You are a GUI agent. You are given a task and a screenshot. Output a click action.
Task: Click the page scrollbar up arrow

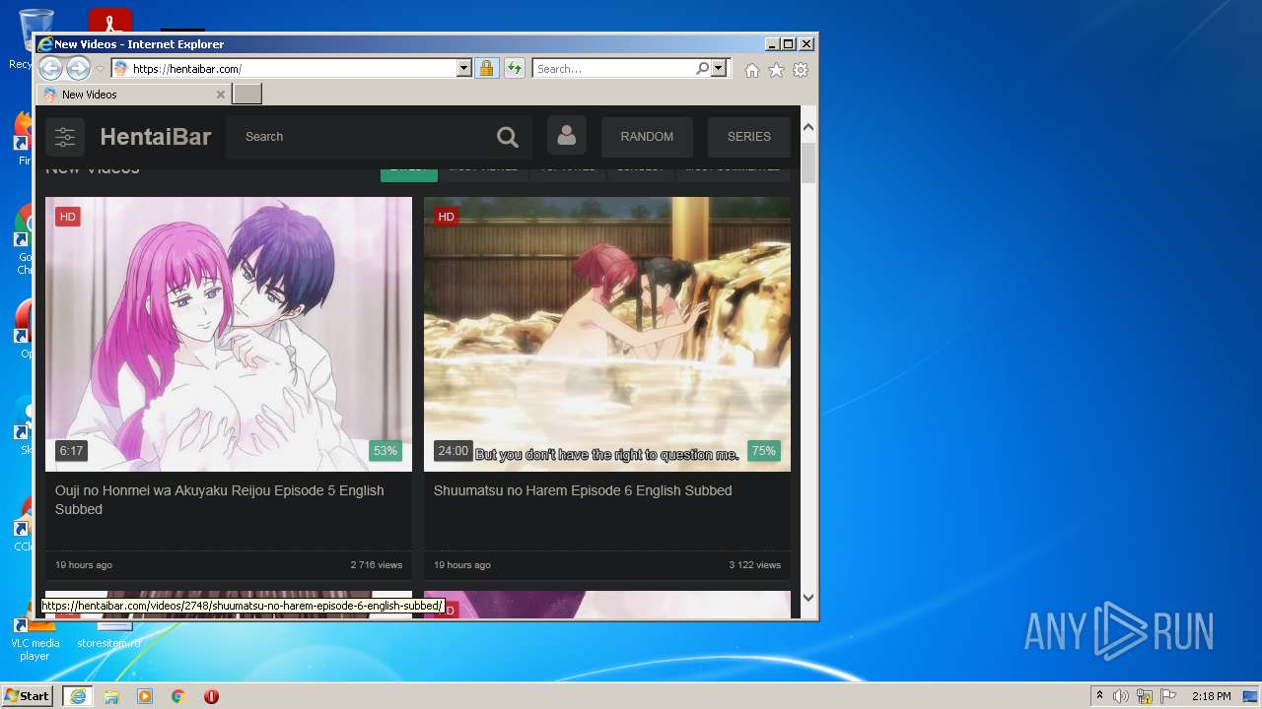click(x=808, y=127)
